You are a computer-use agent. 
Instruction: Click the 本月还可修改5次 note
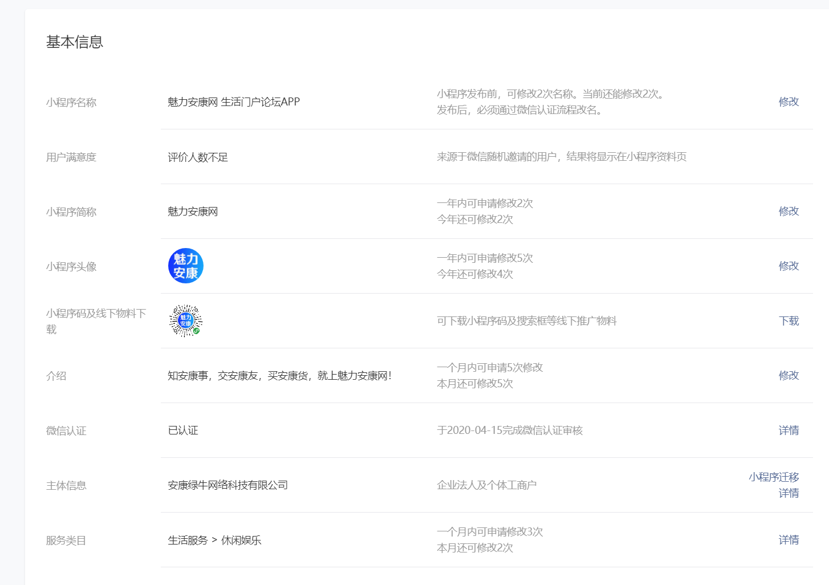pyautogui.click(x=475, y=384)
